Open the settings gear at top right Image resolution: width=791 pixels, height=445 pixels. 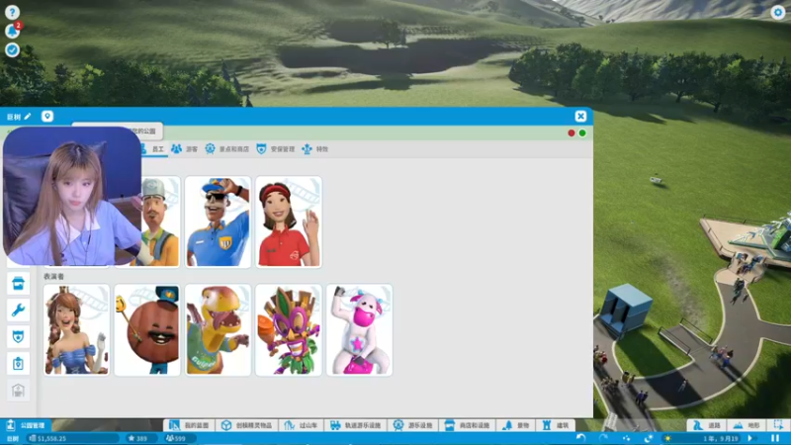click(777, 12)
